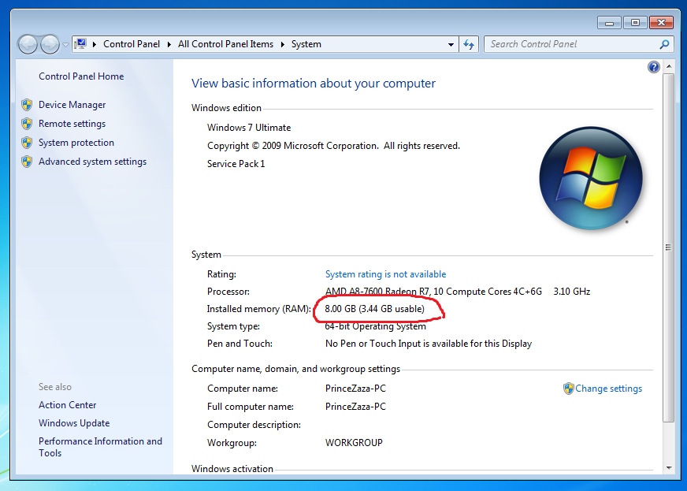Image resolution: width=687 pixels, height=491 pixels.
Task: Click the 64-bit Operating System text
Action: [x=376, y=326]
